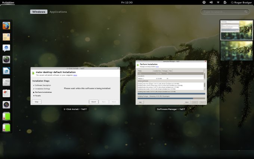Screen dimensions: 254x159
Task: Select the first workspace thumbnail
Action: point(236,30)
